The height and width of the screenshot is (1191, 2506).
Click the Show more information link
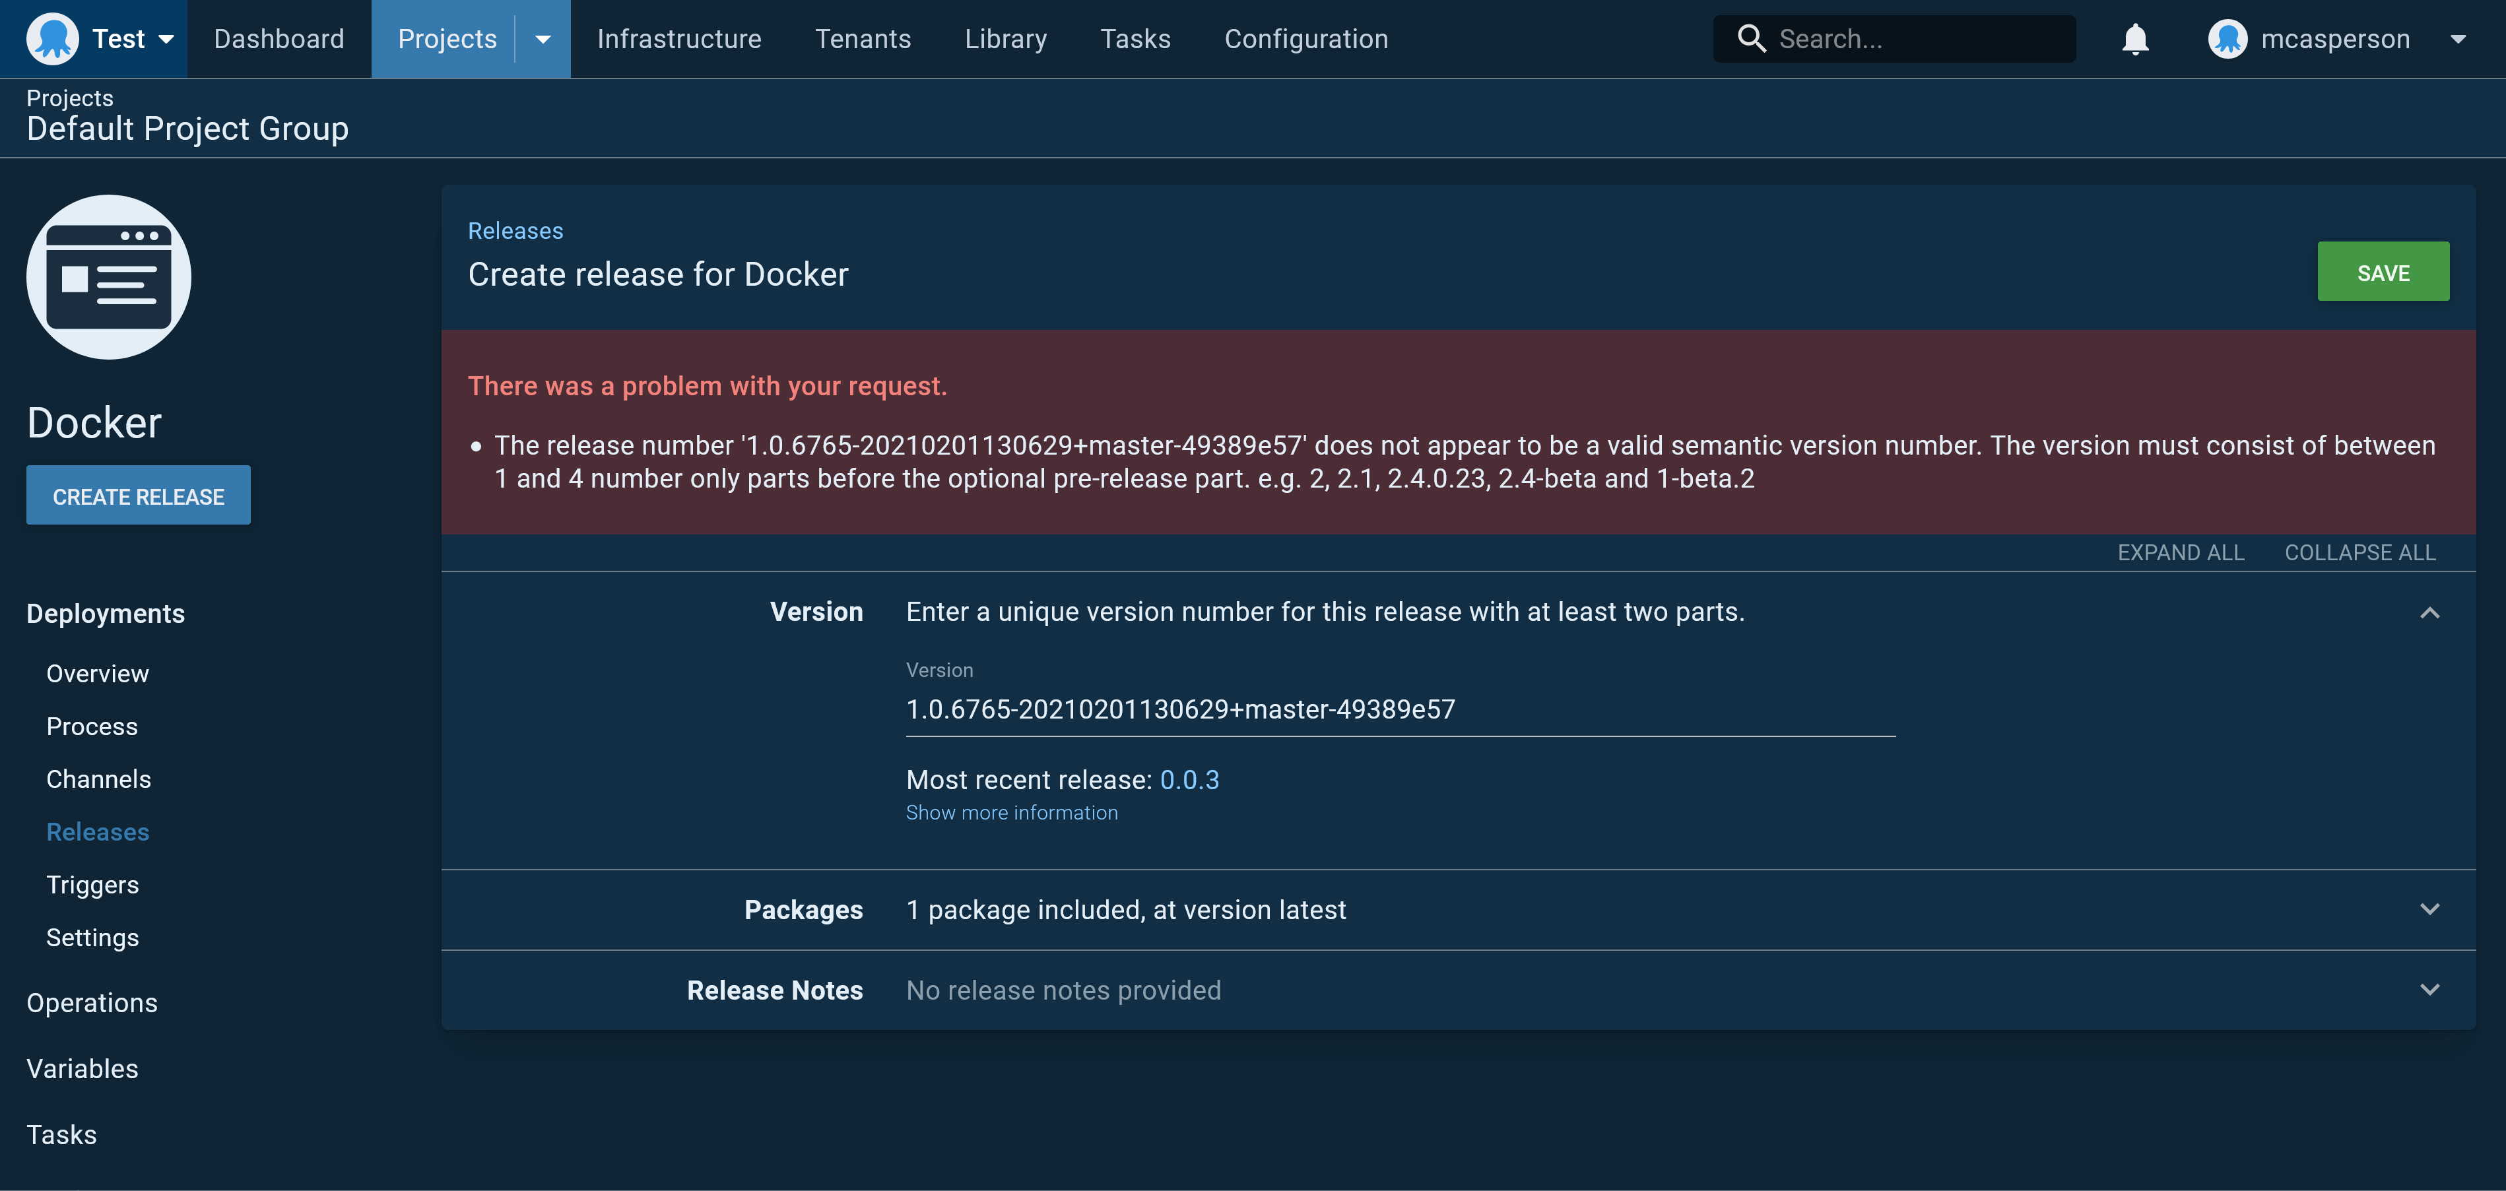1012,813
